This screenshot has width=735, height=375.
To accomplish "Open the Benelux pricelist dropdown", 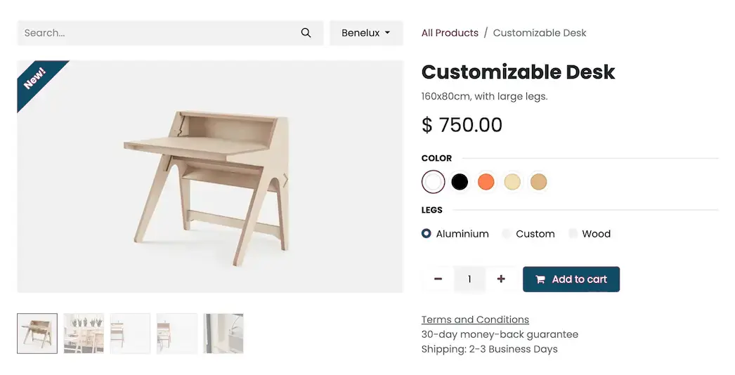I will tap(366, 33).
